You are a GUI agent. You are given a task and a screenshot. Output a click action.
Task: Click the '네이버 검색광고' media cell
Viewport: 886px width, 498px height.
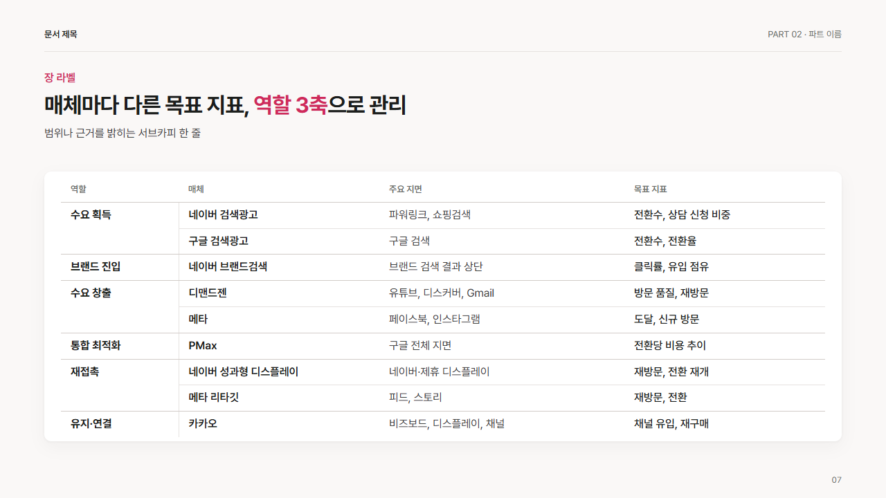tap(223, 214)
